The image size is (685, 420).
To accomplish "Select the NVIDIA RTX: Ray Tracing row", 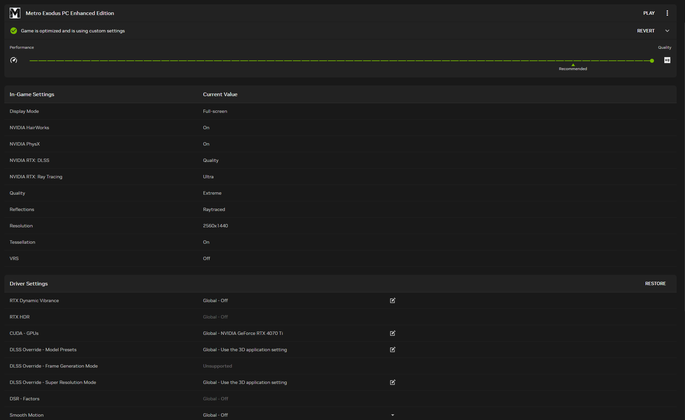I will [x=36, y=177].
